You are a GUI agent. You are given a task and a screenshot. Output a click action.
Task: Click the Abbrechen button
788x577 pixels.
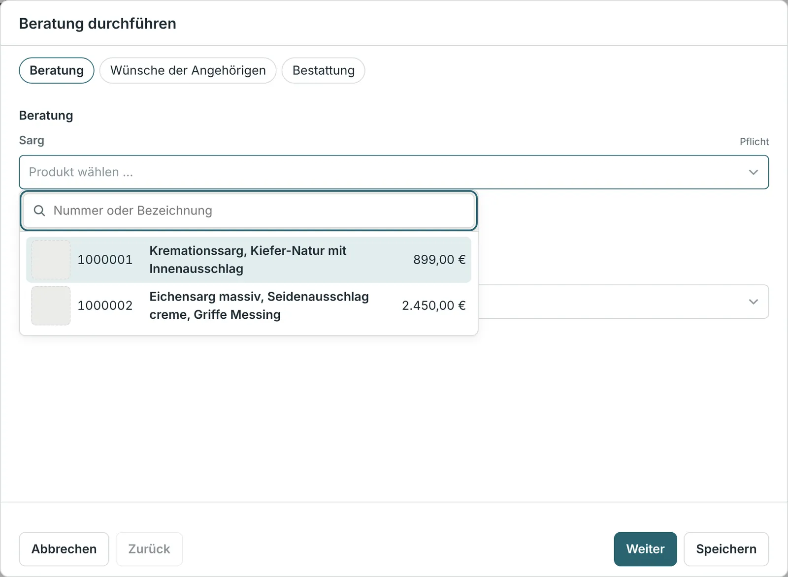pos(64,549)
